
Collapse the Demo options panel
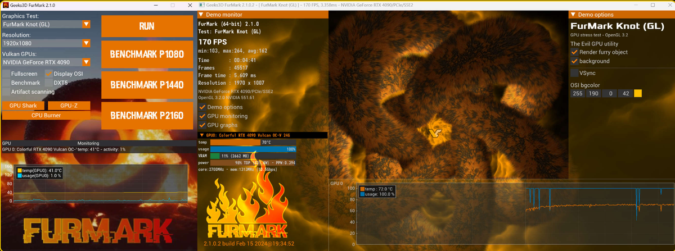click(574, 14)
